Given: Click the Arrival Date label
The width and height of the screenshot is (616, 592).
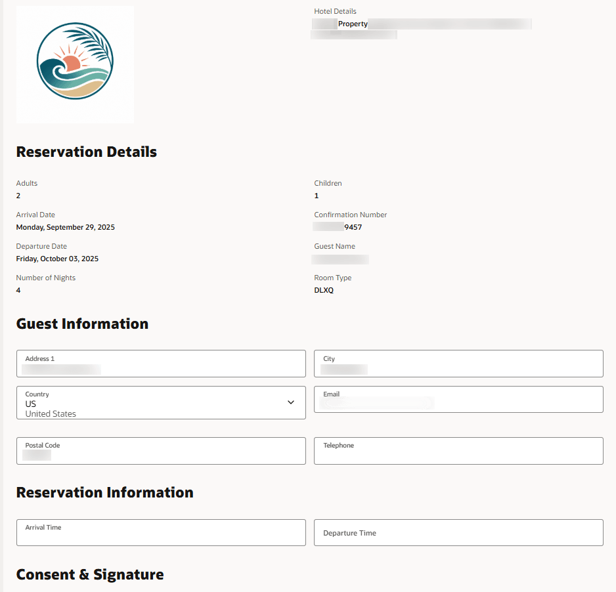Looking at the screenshot, I should tap(35, 215).
